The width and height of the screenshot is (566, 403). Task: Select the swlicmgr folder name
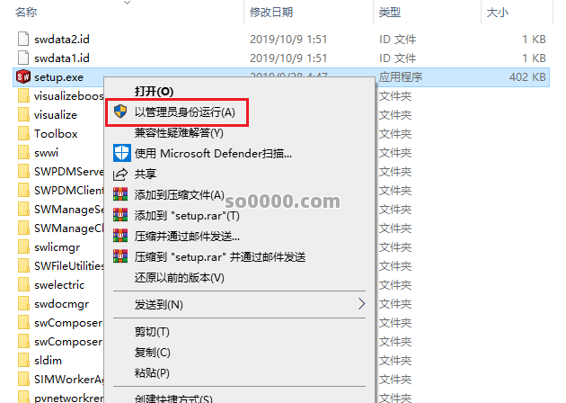[x=57, y=247]
